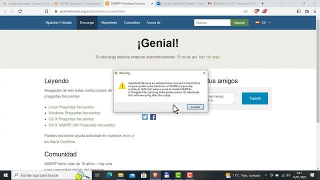The width and height of the screenshot is (320, 180).
Task: Open Microsoft Store from taskbar
Action: 143,175
